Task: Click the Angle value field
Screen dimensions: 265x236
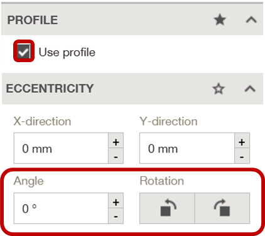Action: 61,208
